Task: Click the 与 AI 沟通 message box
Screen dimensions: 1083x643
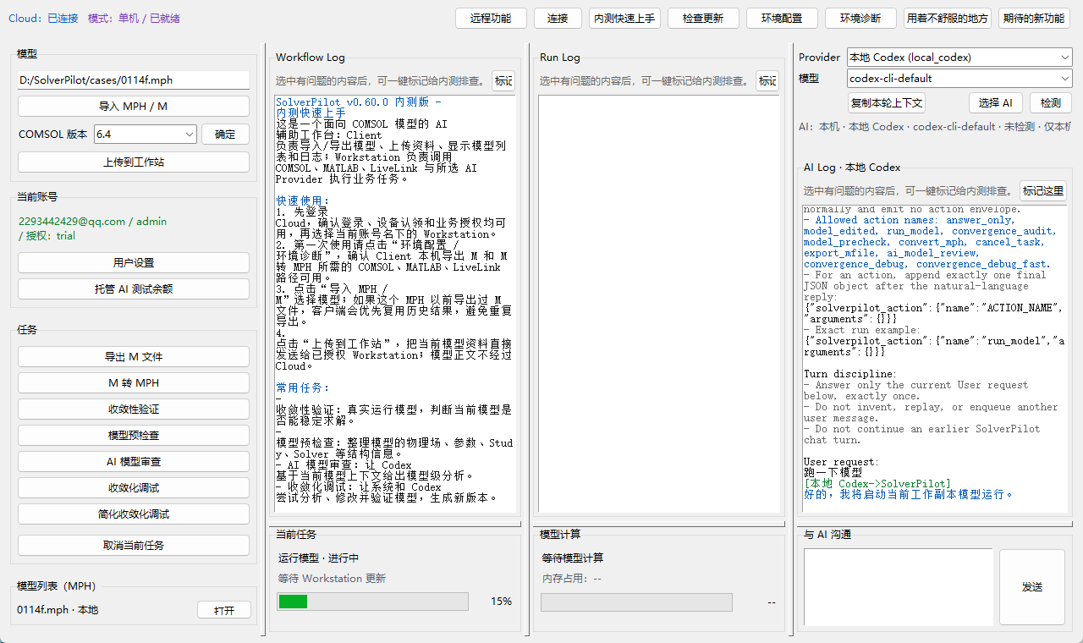Action: pos(898,586)
